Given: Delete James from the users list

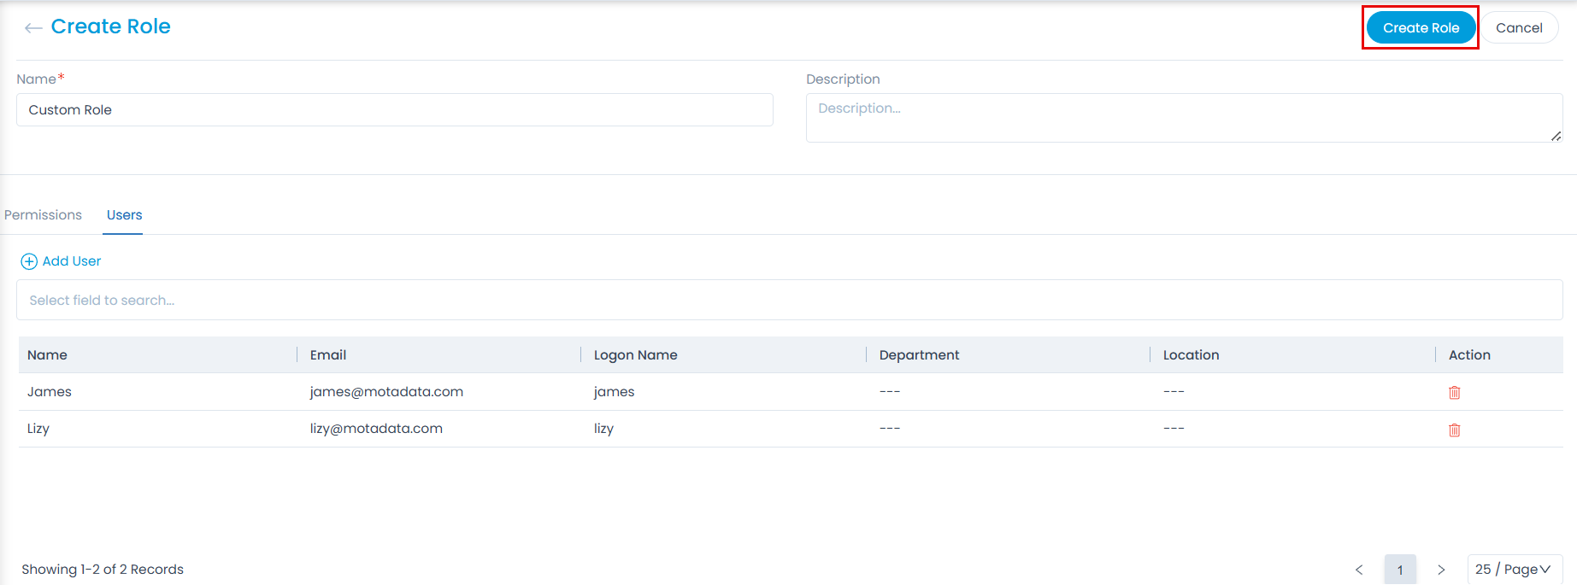Looking at the screenshot, I should tap(1454, 393).
